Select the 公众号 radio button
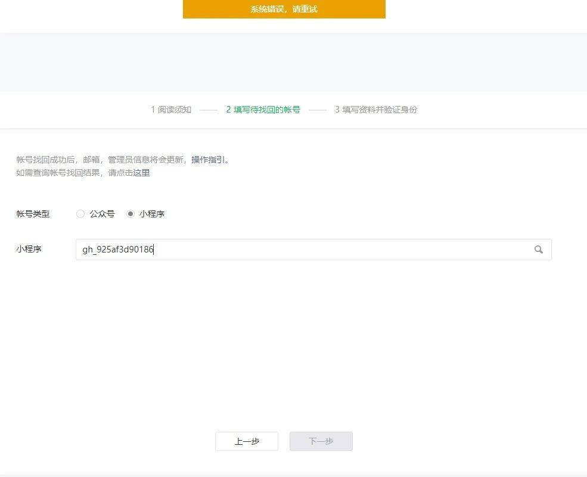This screenshot has height=477, width=587. (x=80, y=214)
